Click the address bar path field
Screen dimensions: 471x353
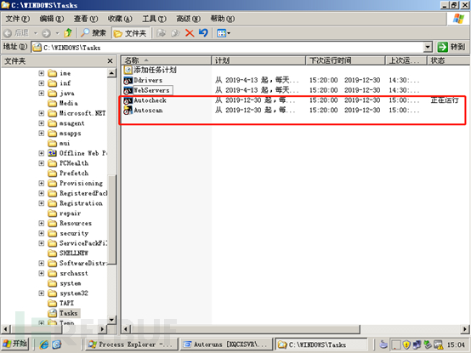coord(228,47)
